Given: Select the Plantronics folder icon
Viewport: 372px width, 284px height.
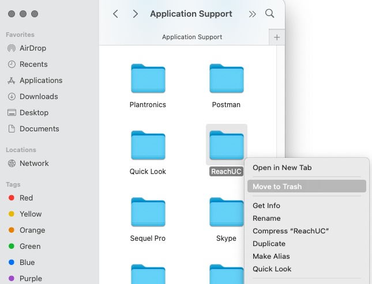Looking at the screenshot, I should [148, 78].
